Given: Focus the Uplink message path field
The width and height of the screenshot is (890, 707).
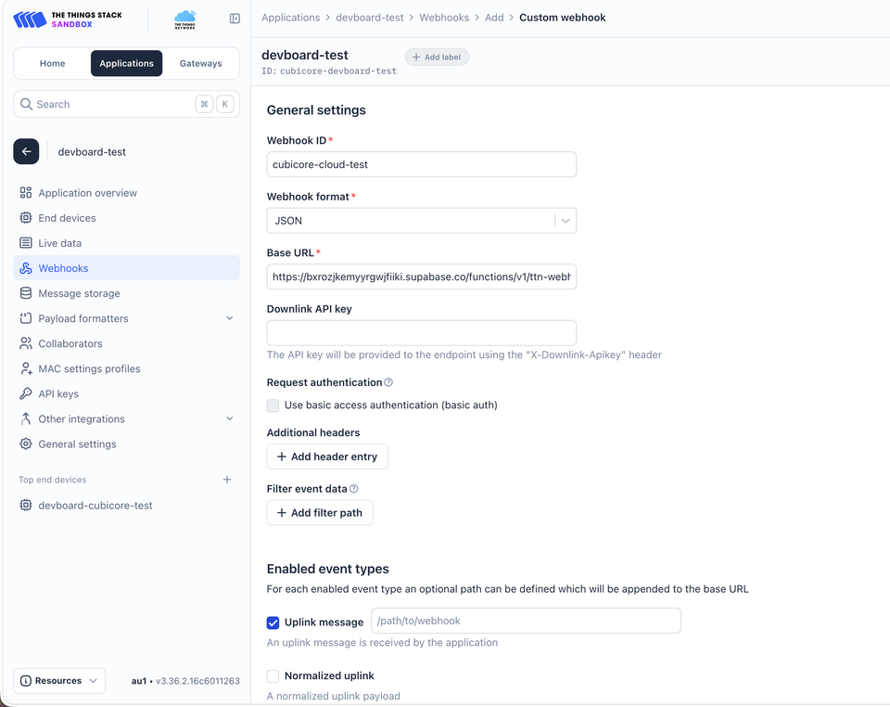Looking at the screenshot, I should point(526,621).
